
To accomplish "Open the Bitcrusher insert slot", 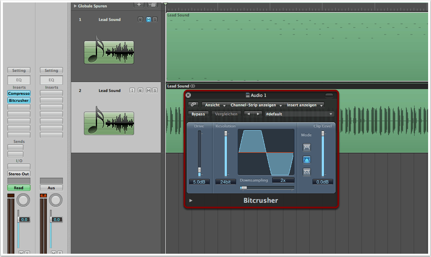I will (19, 101).
